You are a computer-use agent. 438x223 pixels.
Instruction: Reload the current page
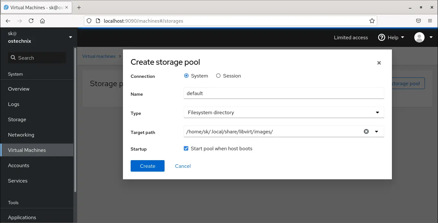pyautogui.click(x=31, y=21)
